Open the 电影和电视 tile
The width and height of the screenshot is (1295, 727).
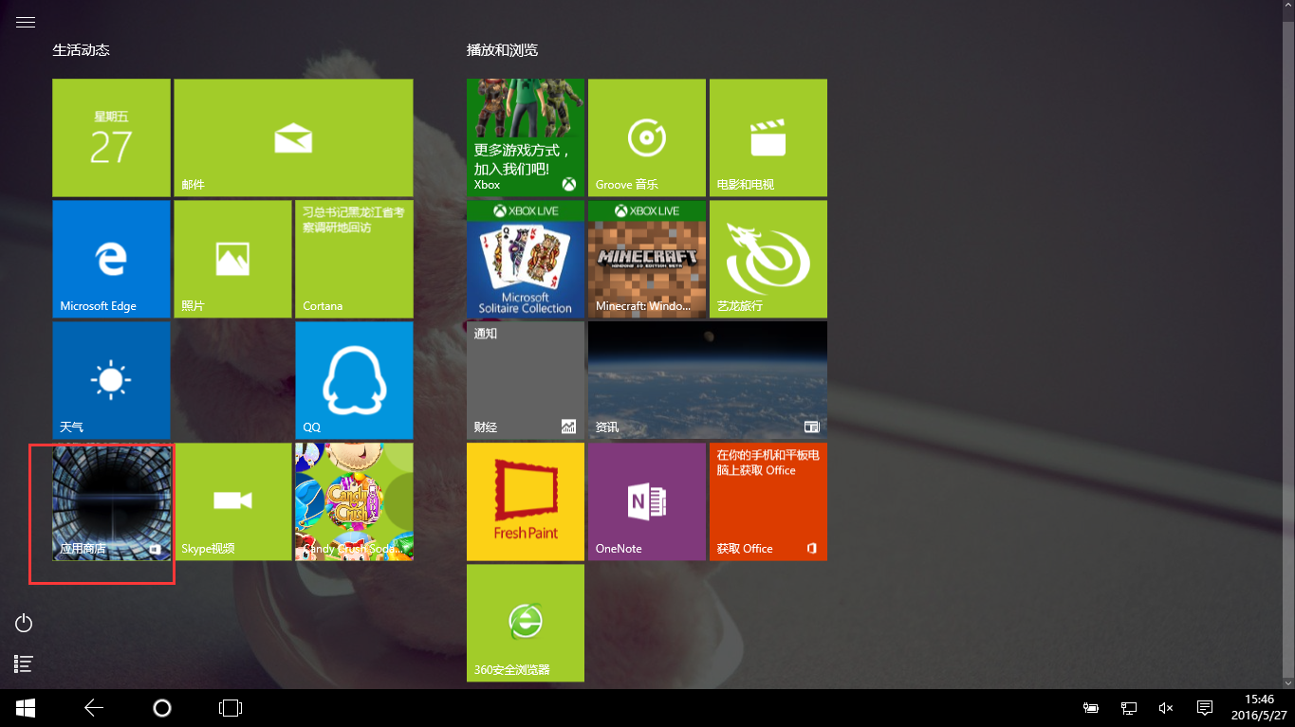pos(768,137)
